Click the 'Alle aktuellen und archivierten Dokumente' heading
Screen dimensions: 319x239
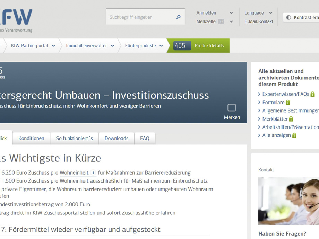[x=289, y=78]
